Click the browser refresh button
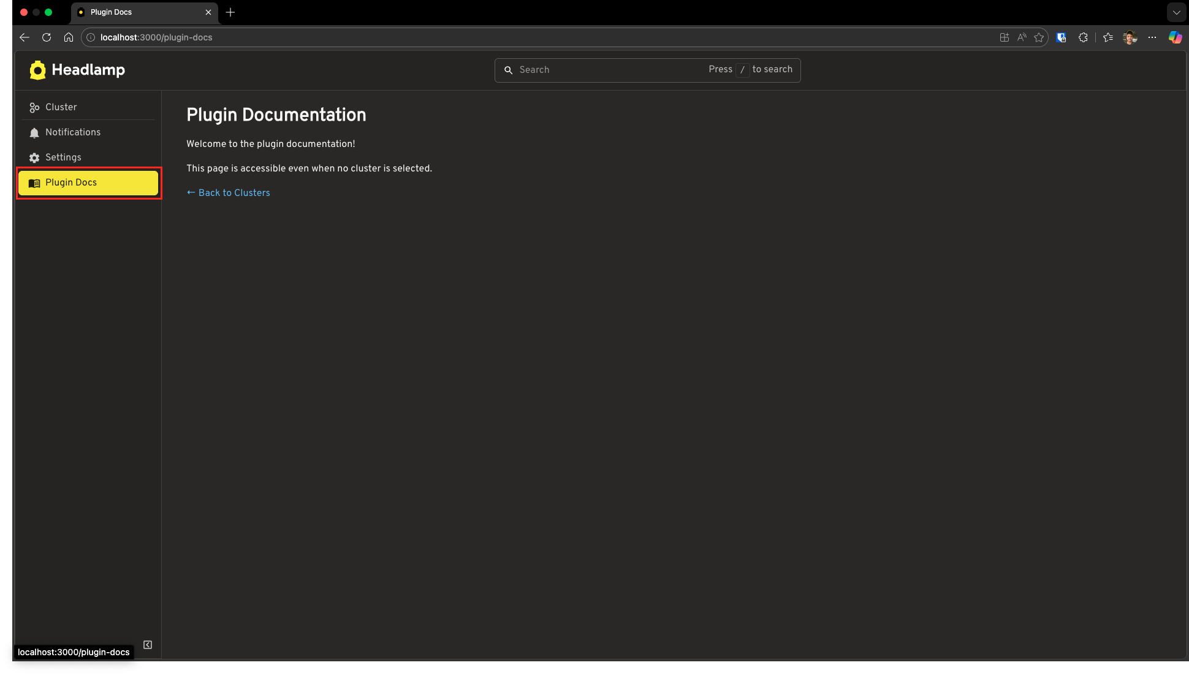The height and width of the screenshot is (676, 1189). point(47,37)
